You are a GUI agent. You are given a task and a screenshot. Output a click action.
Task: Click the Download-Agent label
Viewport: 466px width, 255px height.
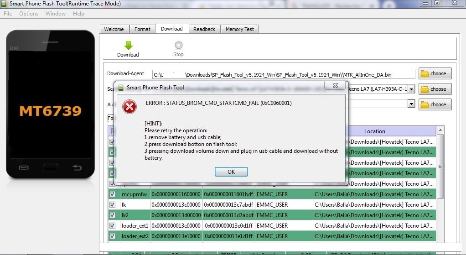point(125,73)
